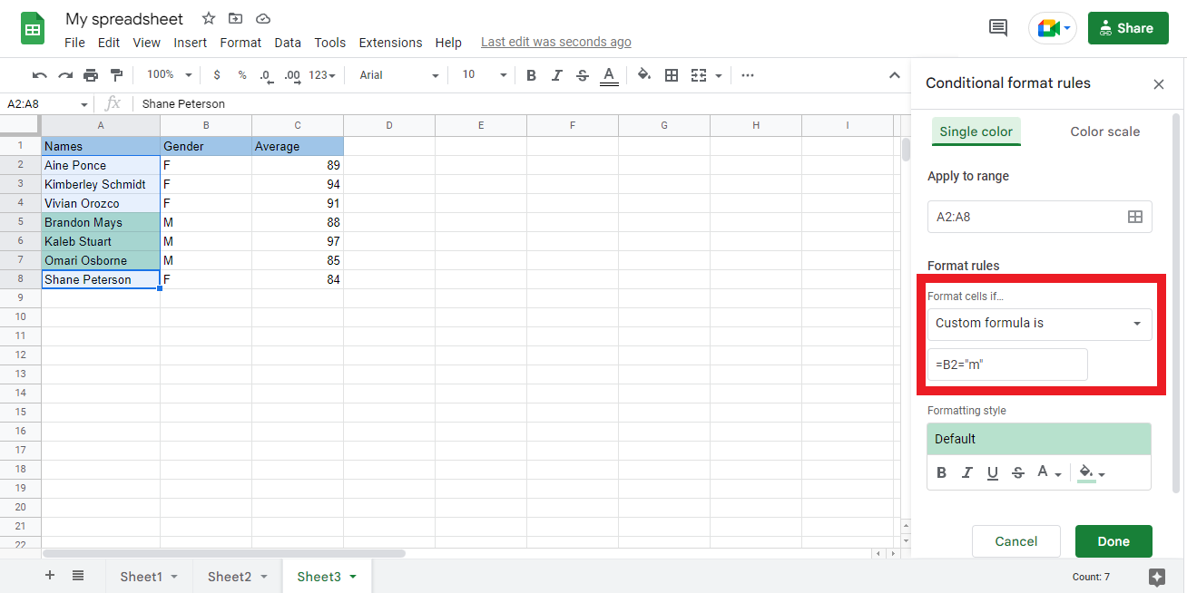This screenshot has width=1187, height=593.
Task: Open the select data range grid icon
Action: coord(1134,217)
